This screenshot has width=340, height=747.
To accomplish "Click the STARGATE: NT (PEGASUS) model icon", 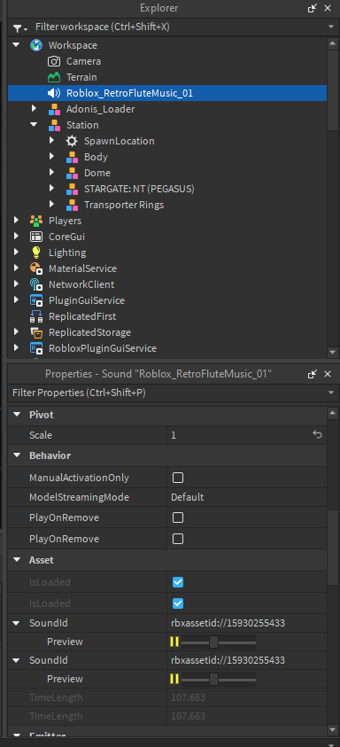I will tap(72, 189).
